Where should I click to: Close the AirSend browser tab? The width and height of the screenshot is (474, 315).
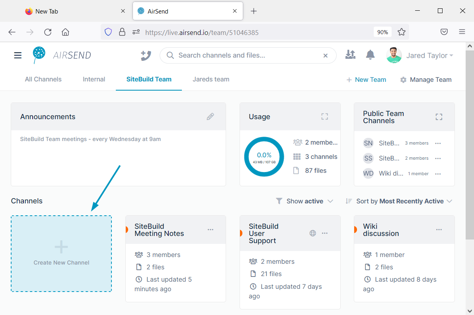point(235,11)
